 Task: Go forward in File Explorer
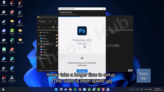point(43,27)
